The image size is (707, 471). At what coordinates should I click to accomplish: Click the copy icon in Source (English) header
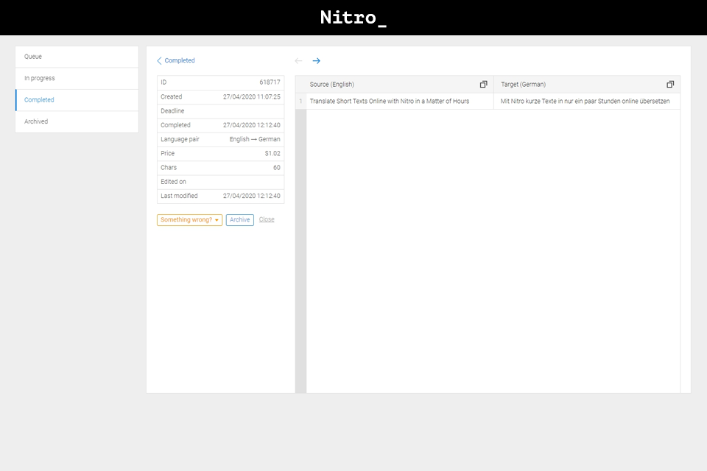tap(483, 84)
